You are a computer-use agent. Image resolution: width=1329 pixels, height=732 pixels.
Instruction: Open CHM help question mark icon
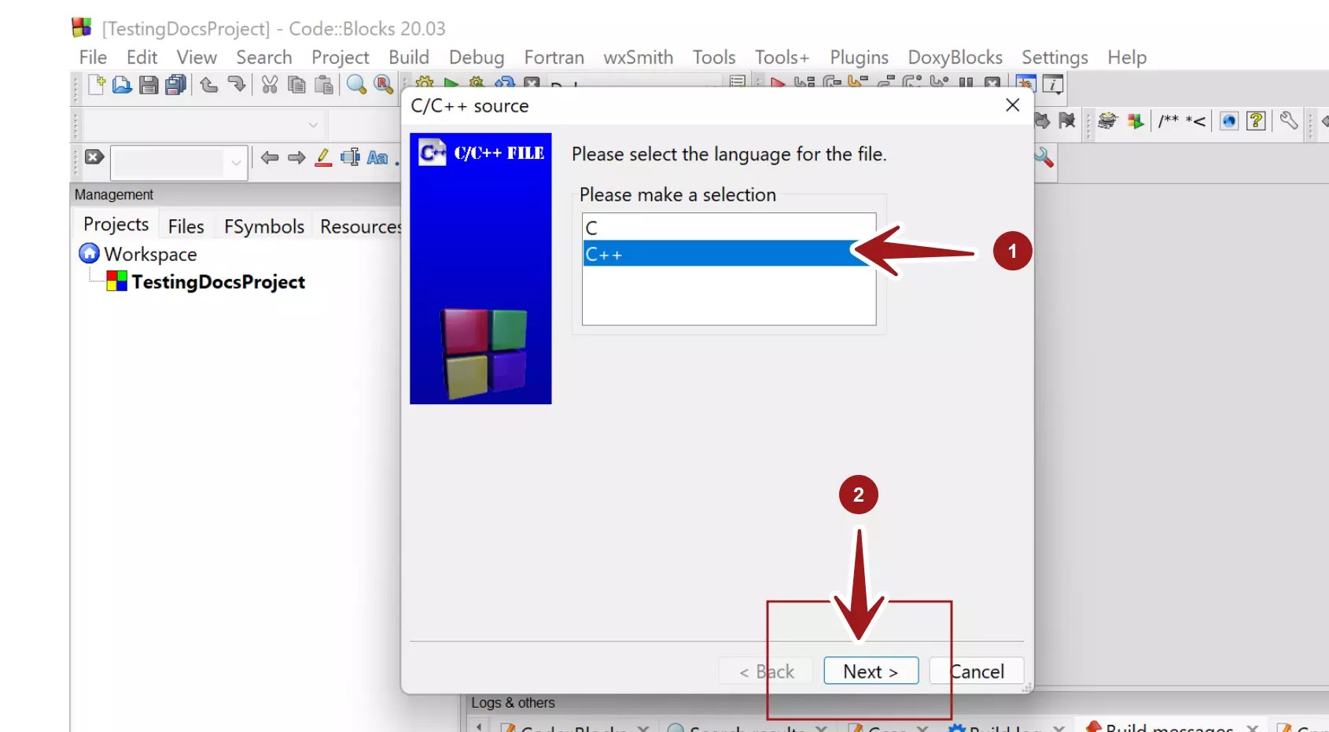[x=1256, y=121]
